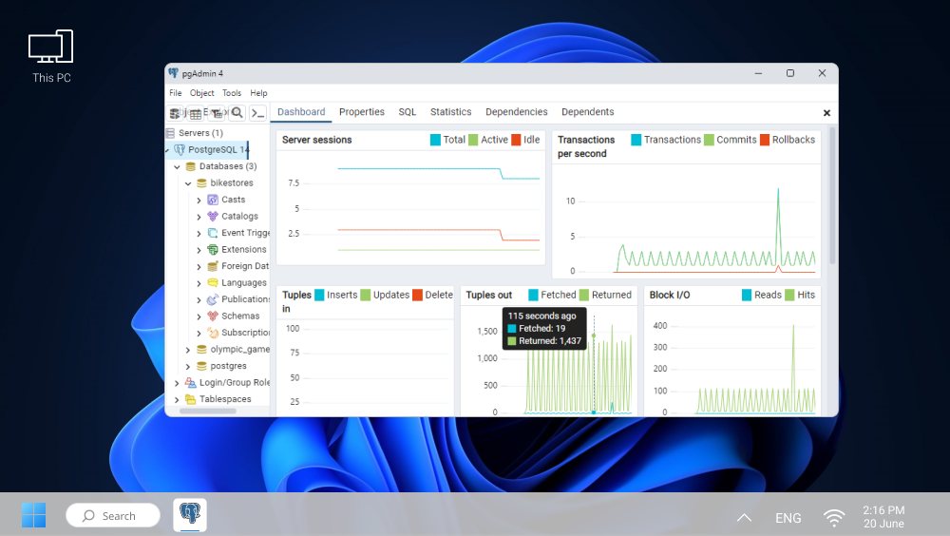
Task: Click the Event Triggers node icon
Action: coord(213,233)
